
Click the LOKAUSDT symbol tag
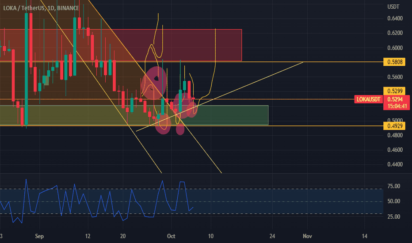368,99
